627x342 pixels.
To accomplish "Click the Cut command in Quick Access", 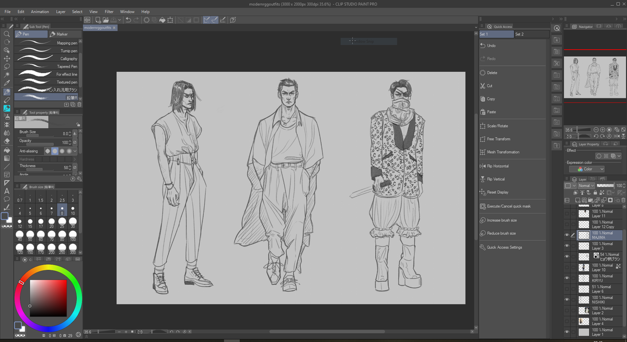I will [514, 86].
